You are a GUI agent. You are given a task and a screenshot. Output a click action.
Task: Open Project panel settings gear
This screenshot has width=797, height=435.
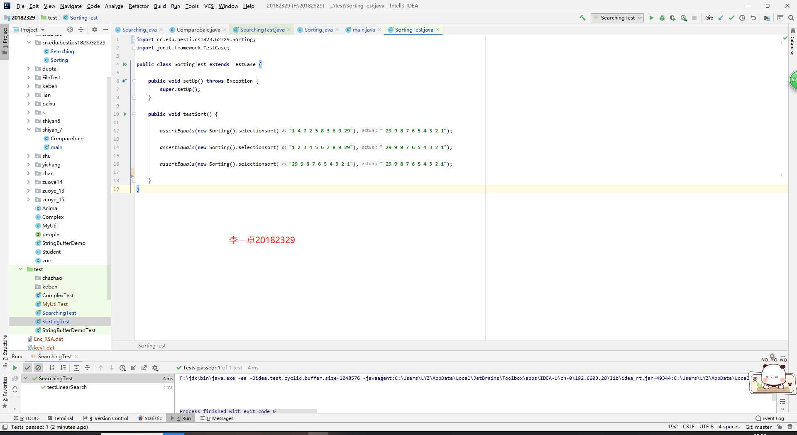pyautogui.click(x=95, y=29)
